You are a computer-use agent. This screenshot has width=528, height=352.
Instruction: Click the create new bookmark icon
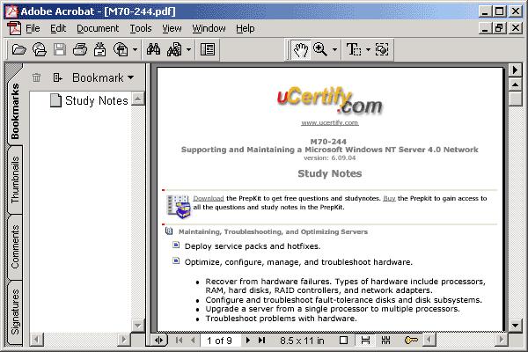click(x=57, y=77)
